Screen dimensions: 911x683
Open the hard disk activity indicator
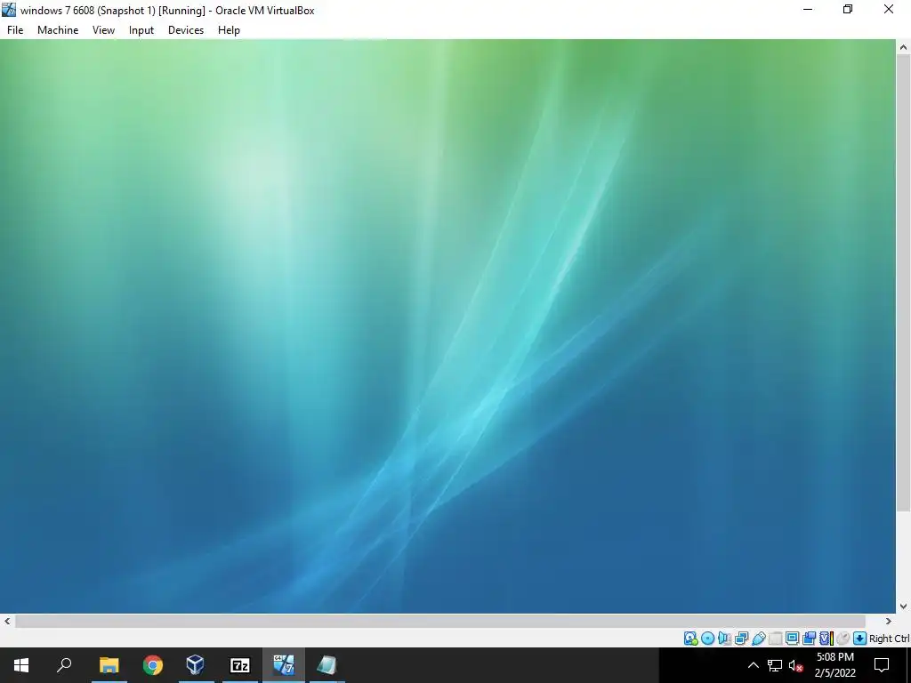pos(690,639)
